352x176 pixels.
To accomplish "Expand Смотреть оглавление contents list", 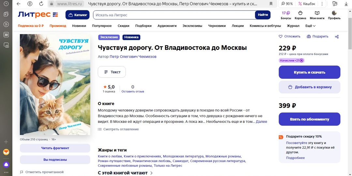I will point(118,129).
